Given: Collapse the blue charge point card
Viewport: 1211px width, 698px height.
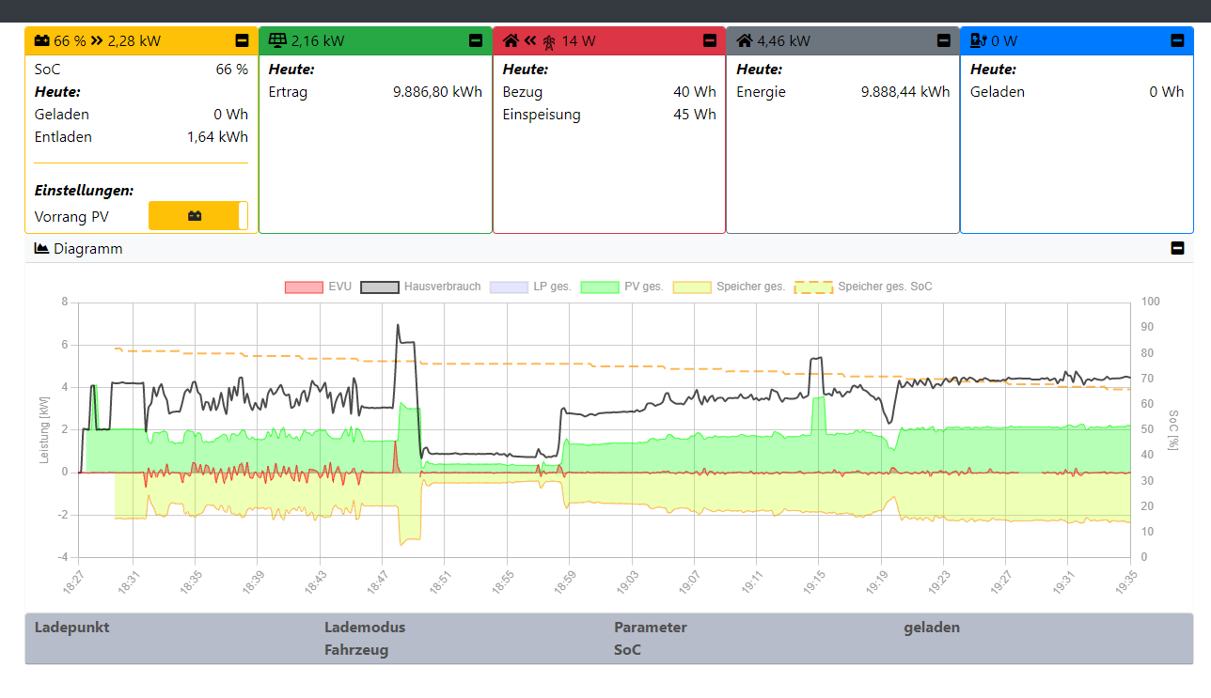Looking at the screenshot, I should point(1177,40).
